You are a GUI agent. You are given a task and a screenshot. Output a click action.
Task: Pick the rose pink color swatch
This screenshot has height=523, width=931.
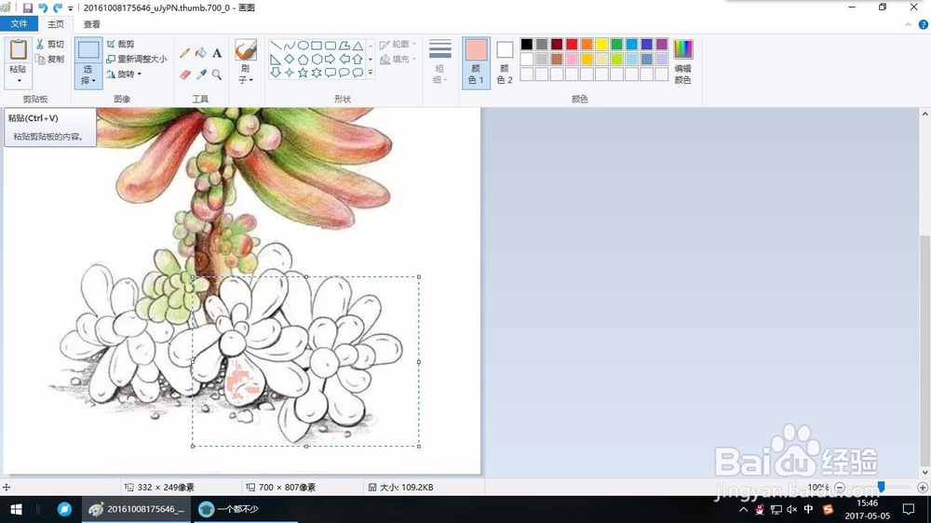572,59
